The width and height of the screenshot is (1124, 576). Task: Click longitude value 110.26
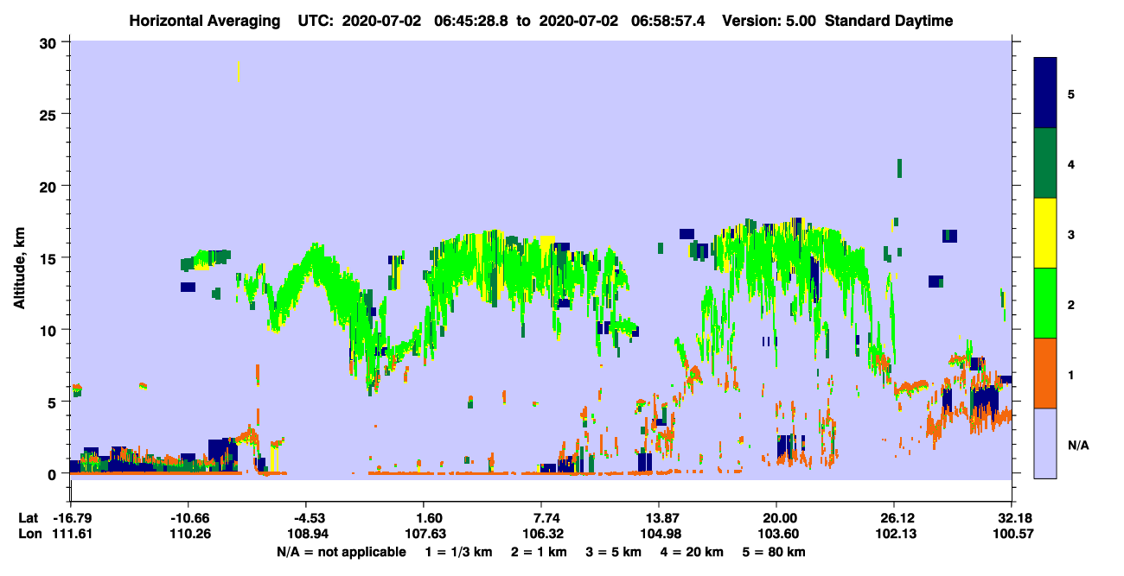[x=188, y=534]
